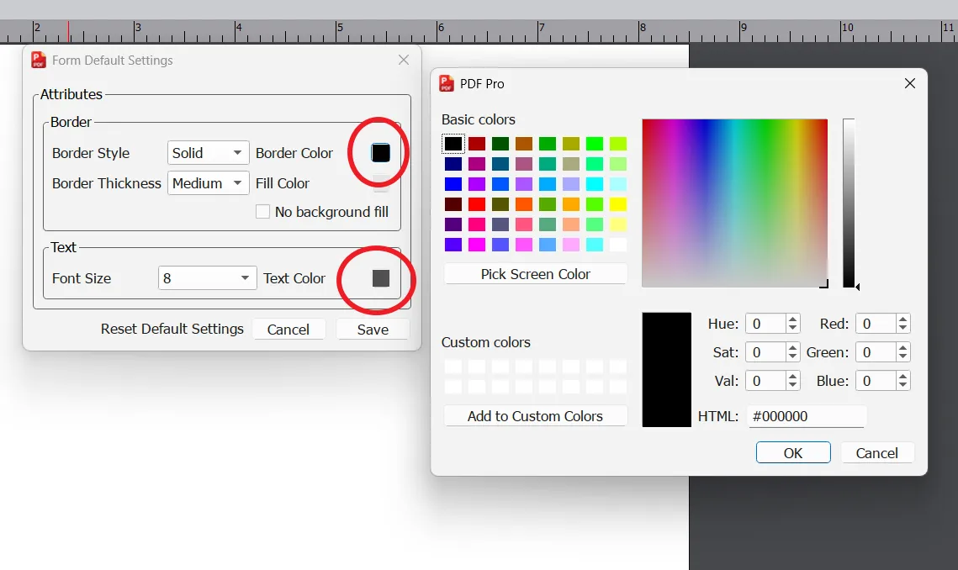The image size is (958, 570).
Task: Click the PDF Pro icon in color dialog title
Action: [x=447, y=83]
